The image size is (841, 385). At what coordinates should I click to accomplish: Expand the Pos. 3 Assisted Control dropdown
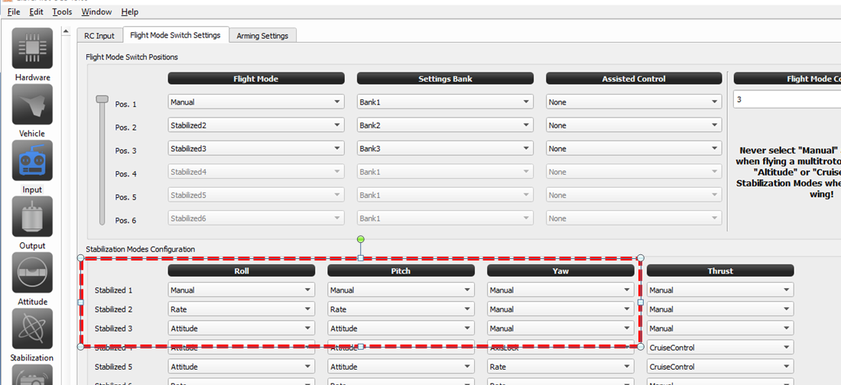click(634, 149)
